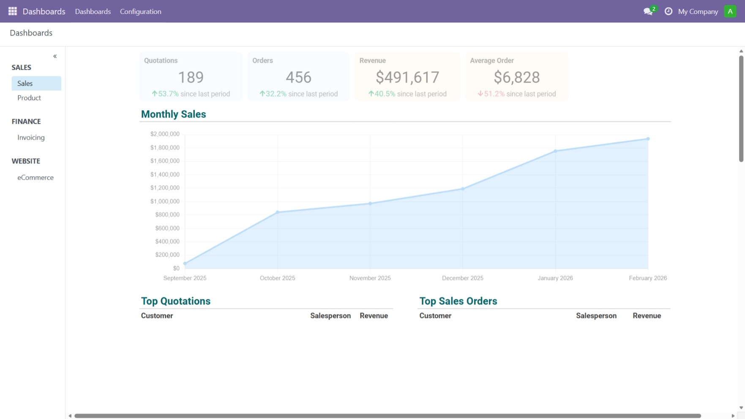Click the Average Order scorecard
745x419 pixels.
[516, 77]
